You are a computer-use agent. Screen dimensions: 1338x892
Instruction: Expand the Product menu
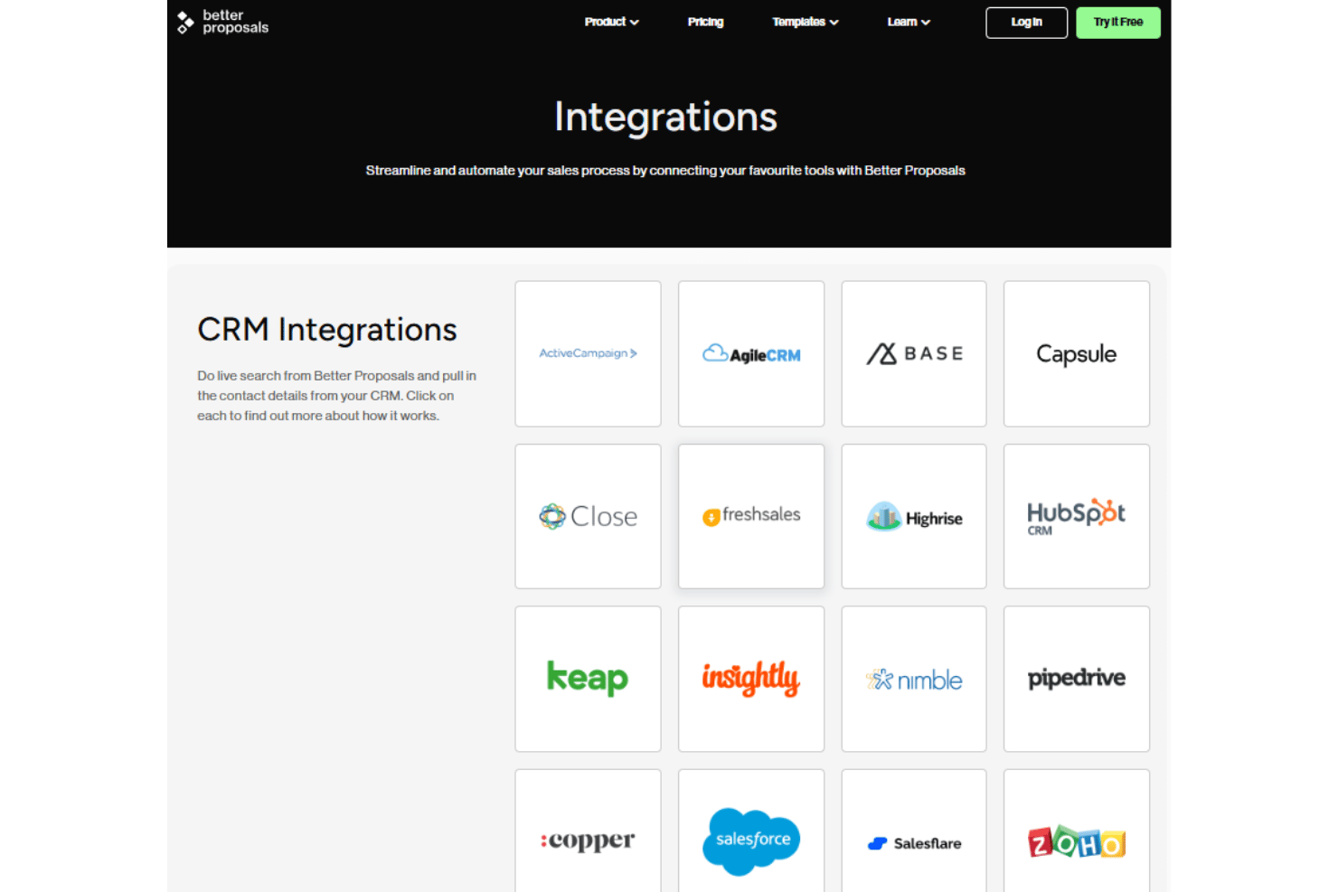(x=611, y=22)
